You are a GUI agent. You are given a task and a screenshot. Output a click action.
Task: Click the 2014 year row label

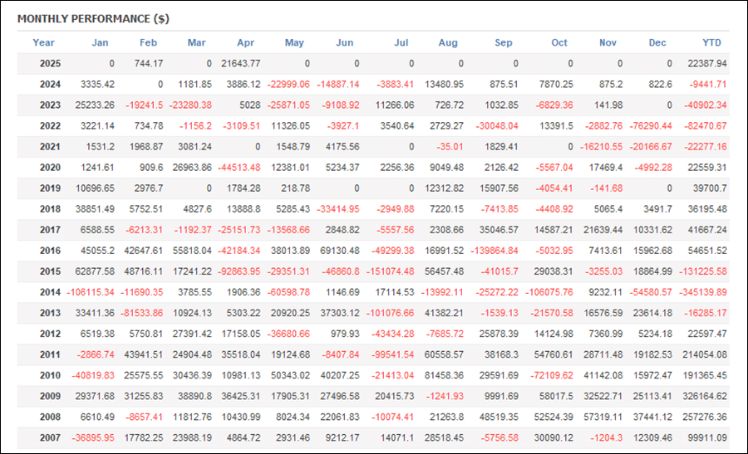click(50, 292)
